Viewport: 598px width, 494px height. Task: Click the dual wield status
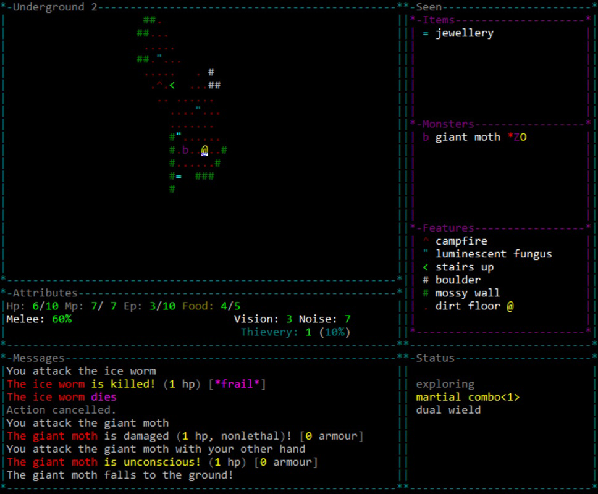pyautogui.click(x=448, y=410)
